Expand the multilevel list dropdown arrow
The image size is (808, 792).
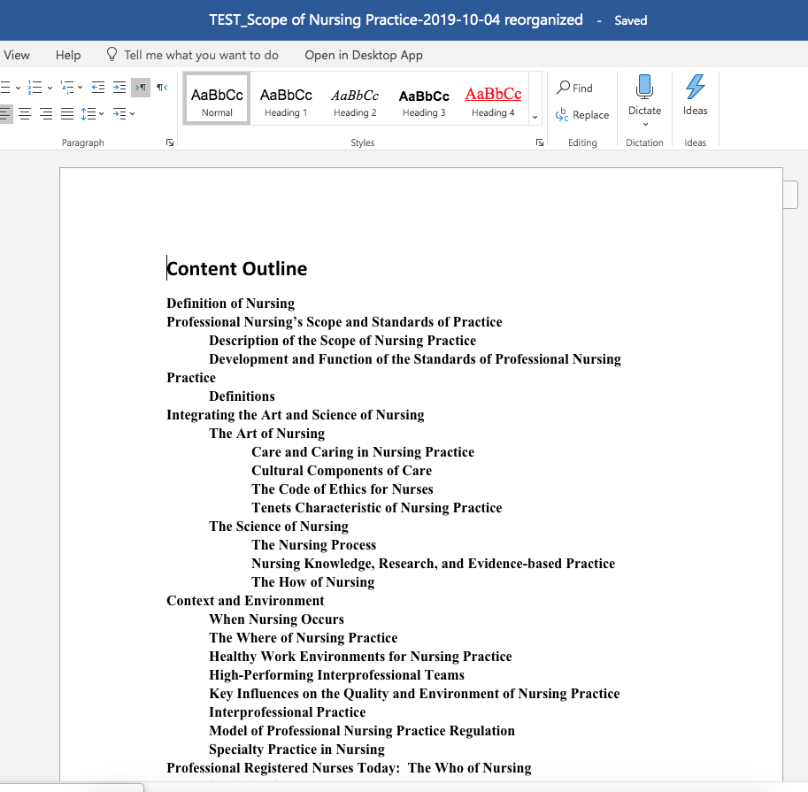[x=80, y=88]
